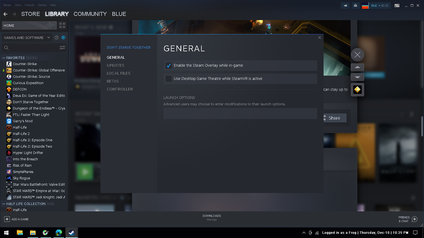Open the Friends menu
This screenshot has height=238, width=424.
[29, 5]
